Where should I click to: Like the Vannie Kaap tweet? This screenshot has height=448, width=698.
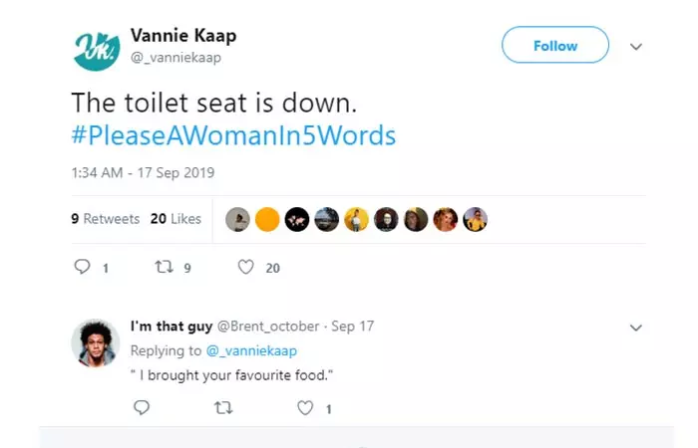(246, 267)
